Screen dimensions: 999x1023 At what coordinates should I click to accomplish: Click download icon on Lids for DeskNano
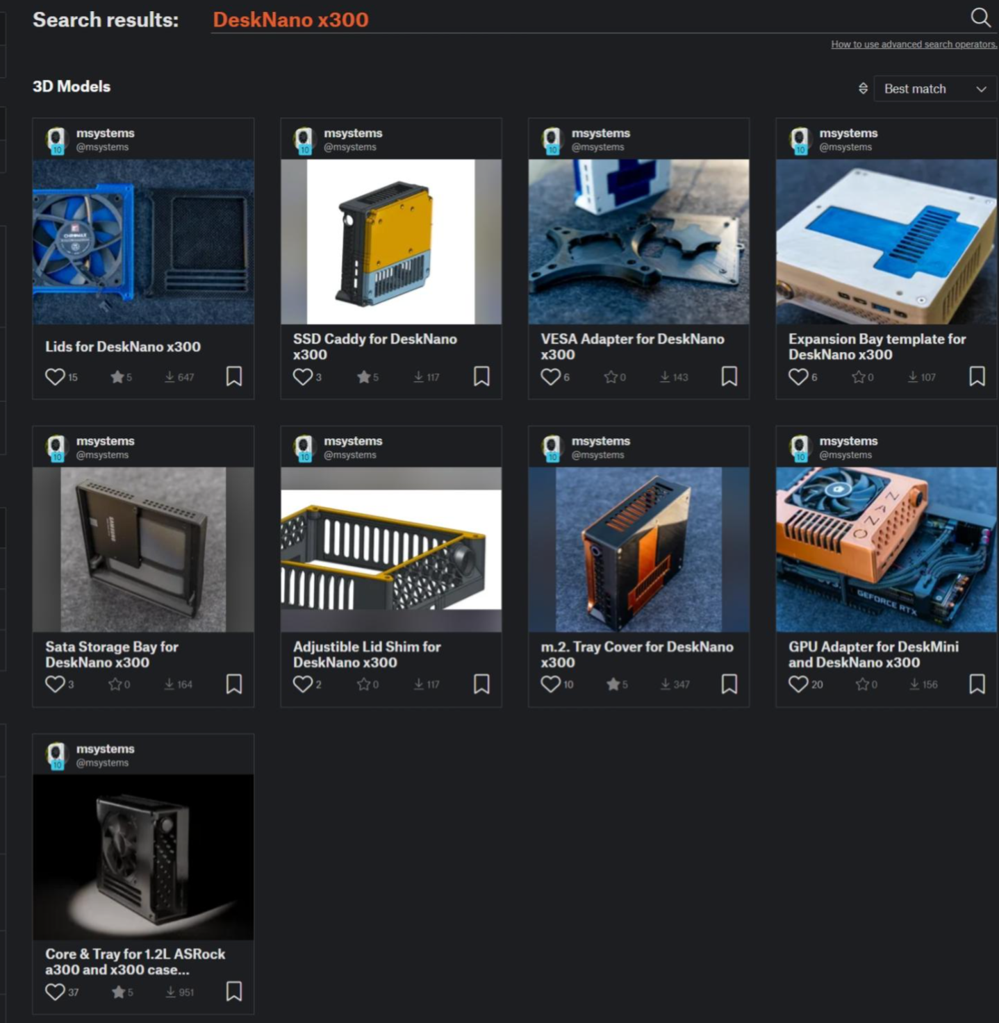(170, 376)
